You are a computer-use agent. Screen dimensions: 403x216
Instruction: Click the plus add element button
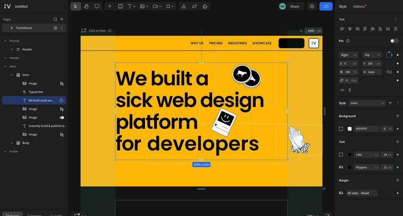pyautogui.click(x=110, y=6)
